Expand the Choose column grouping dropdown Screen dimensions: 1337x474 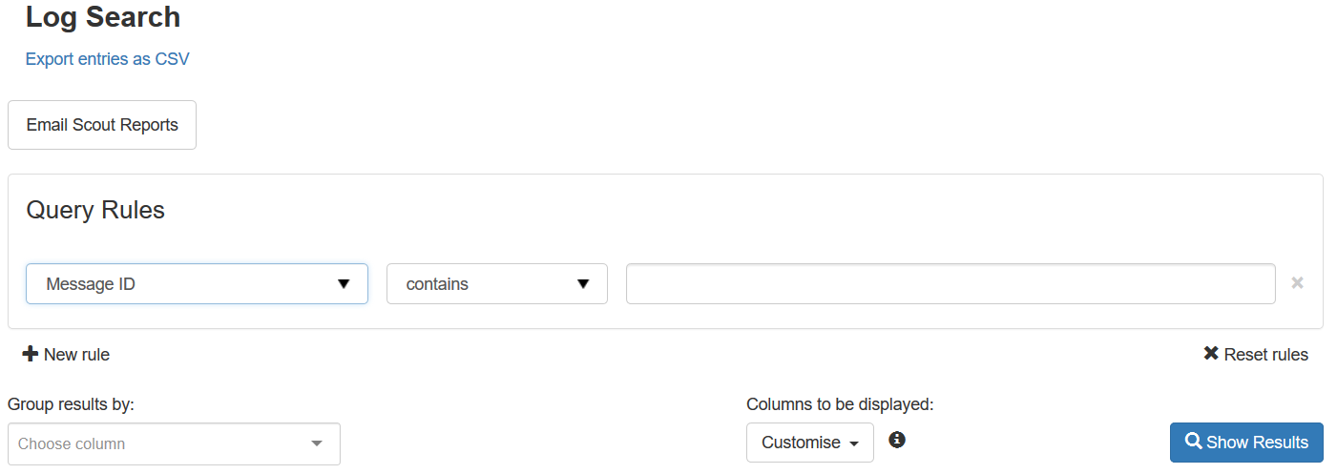point(174,443)
